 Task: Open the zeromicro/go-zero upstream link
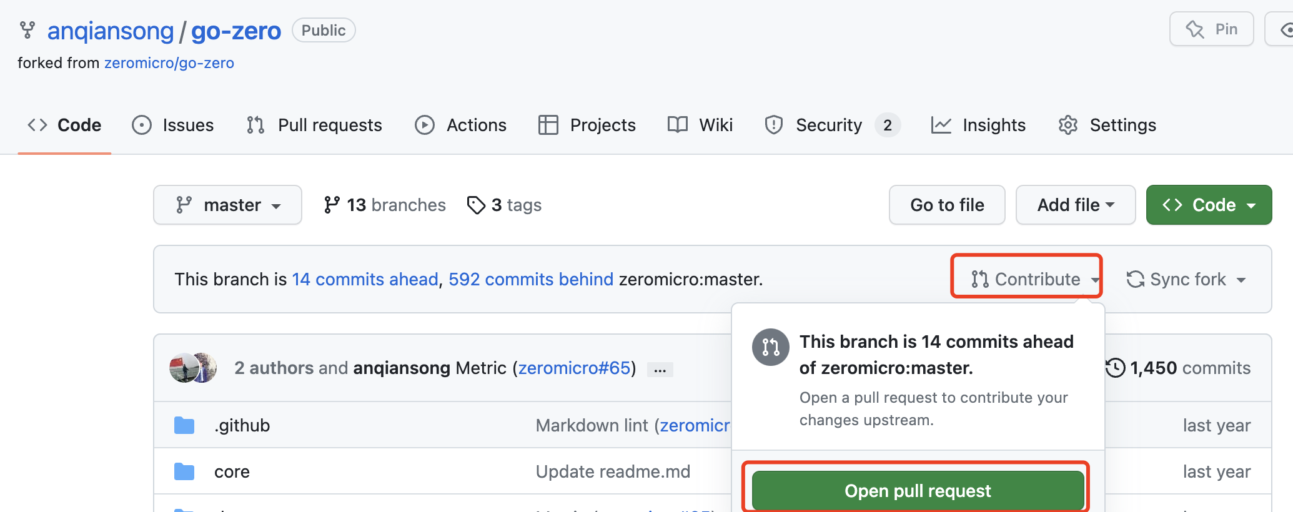[x=169, y=63]
